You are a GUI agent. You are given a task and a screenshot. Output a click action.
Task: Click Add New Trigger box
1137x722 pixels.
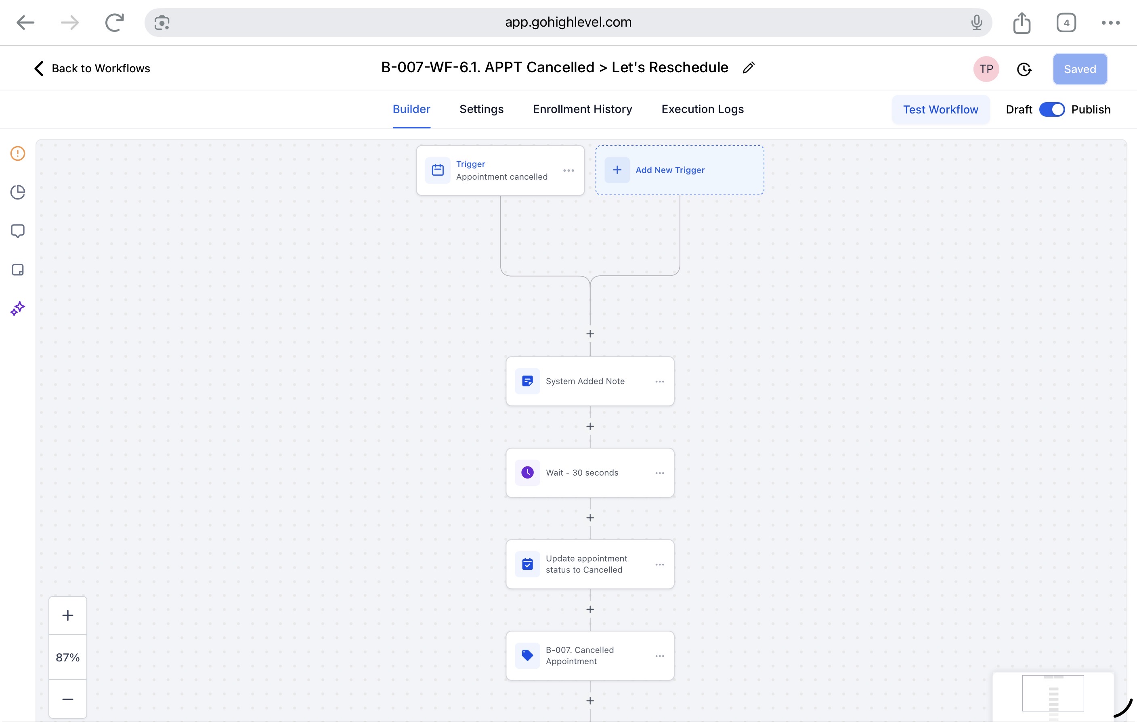point(679,170)
